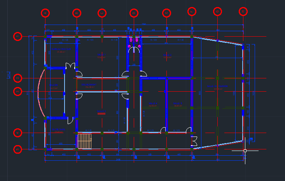Screen dimensions: 285x181
Task: Select grid axis bubble G
Action: coord(217,11)
